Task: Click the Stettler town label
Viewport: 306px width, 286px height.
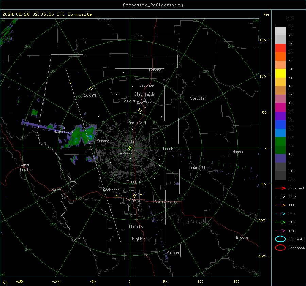Action: 198,98
